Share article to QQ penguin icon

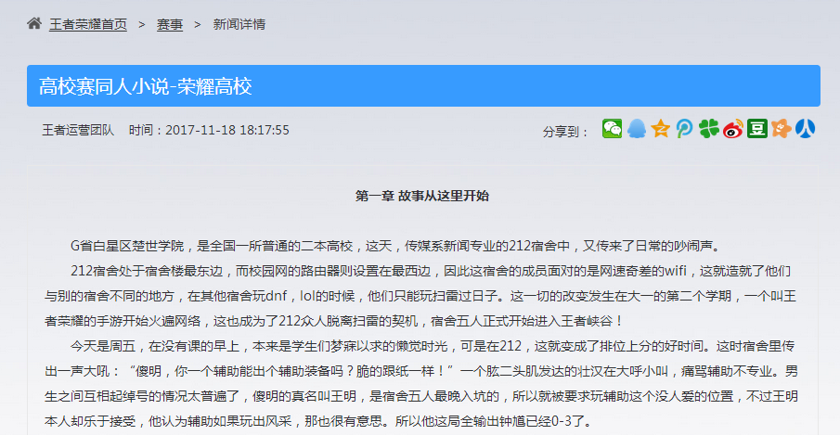(x=637, y=129)
